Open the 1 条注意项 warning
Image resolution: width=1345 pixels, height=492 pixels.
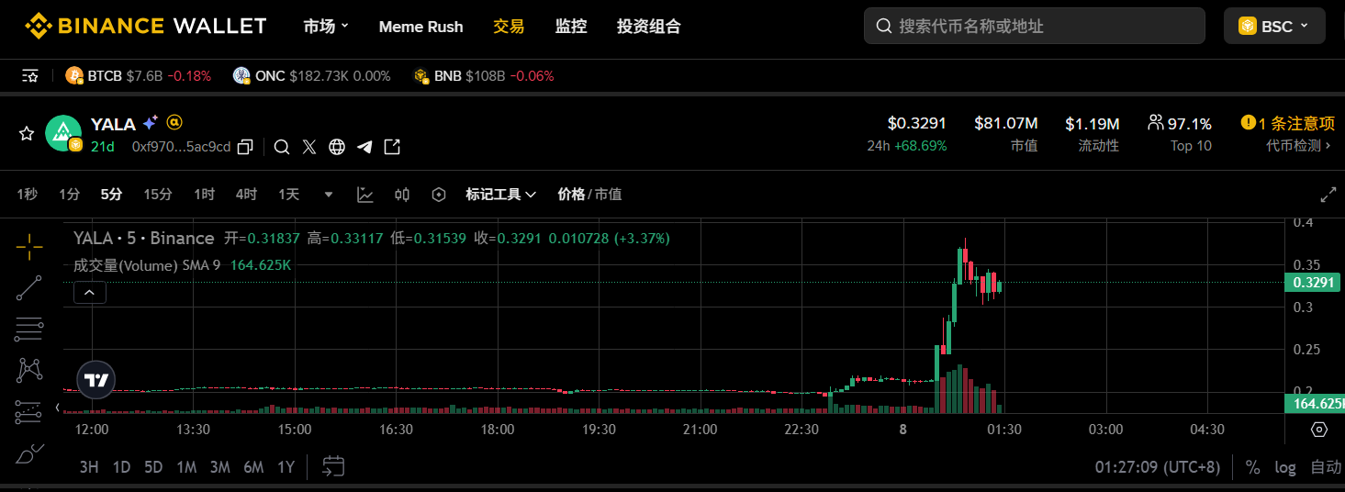point(1287,123)
